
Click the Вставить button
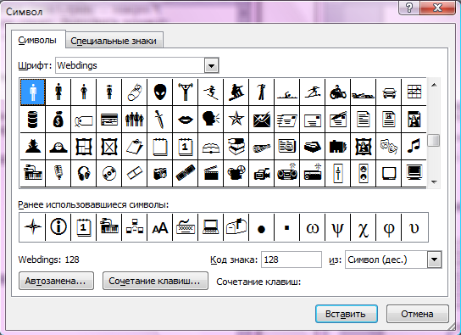tap(346, 314)
